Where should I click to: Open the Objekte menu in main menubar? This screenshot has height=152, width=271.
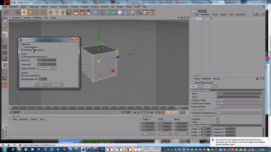click(24, 7)
